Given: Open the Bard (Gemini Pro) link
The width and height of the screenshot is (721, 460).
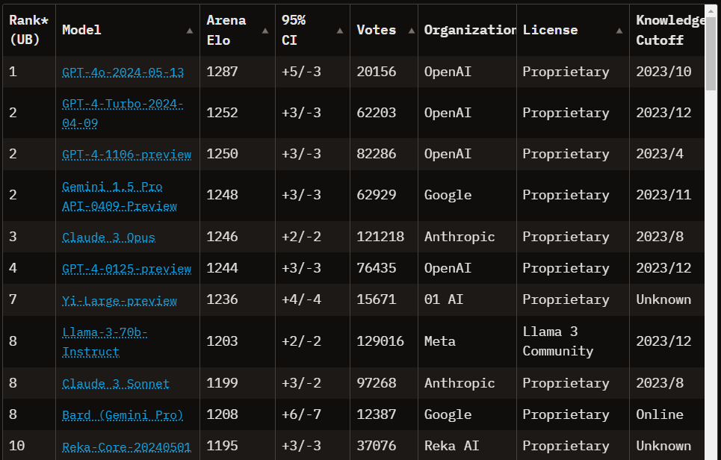Looking at the screenshot, I should pos(123,415).
